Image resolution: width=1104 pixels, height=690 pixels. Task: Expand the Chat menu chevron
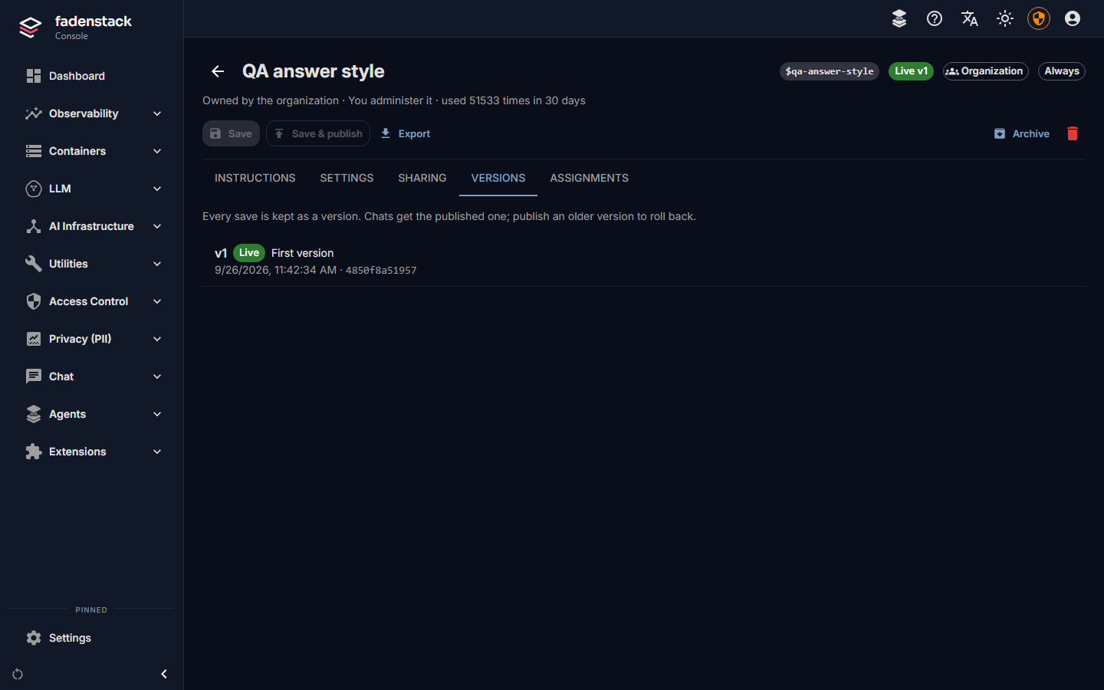157,376
